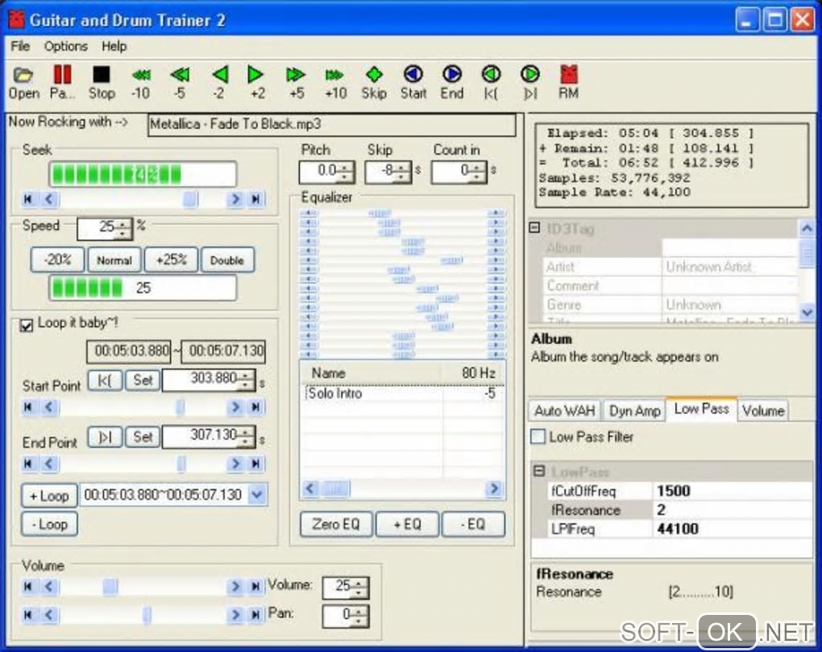Image resolution: width=822 pixels, height=652 pixels.
Task: Click the red RM toolbar icon
Action: 569,82
